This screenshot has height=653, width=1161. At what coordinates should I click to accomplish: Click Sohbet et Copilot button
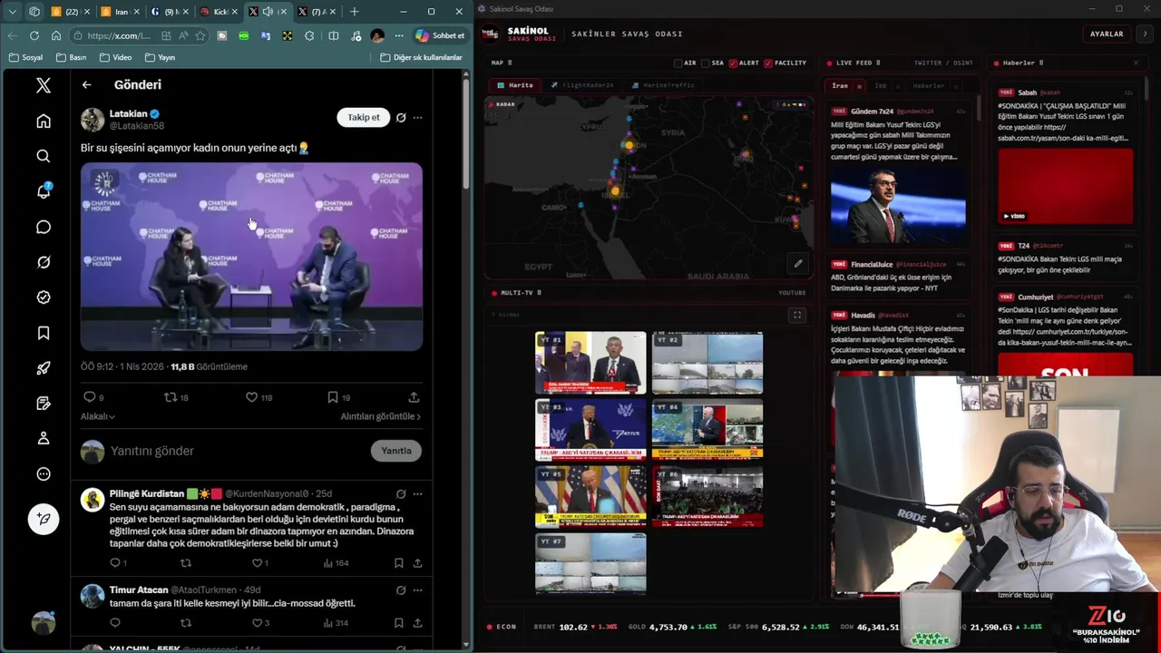pos(440,35)
